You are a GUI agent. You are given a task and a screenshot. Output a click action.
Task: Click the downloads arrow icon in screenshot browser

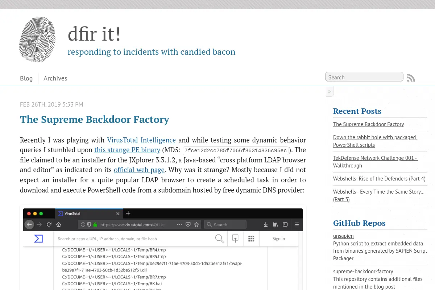pos(266,224)
